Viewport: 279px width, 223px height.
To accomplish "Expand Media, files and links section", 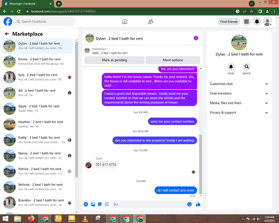I will tap(239, 103).
